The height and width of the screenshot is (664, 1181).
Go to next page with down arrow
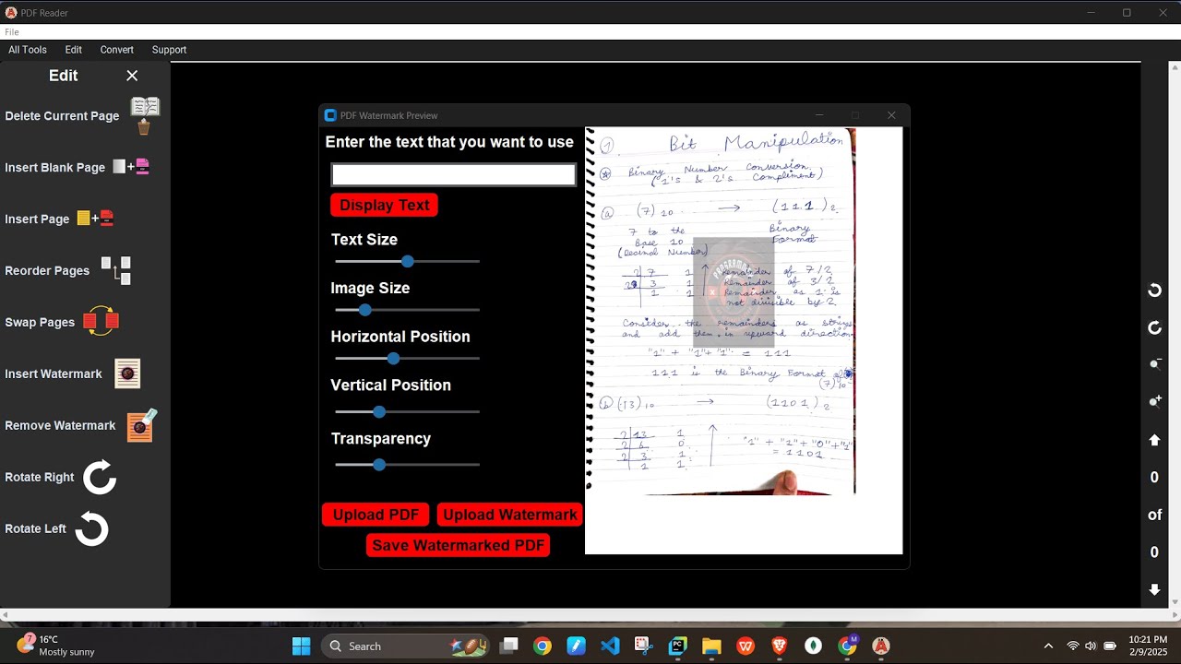point(1154,589)
